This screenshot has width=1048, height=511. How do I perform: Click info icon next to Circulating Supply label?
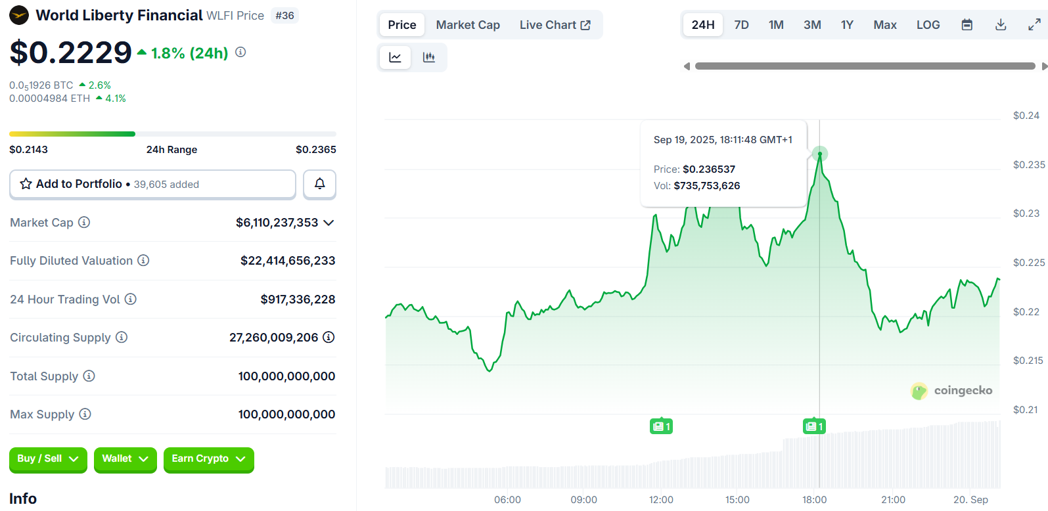122,337
